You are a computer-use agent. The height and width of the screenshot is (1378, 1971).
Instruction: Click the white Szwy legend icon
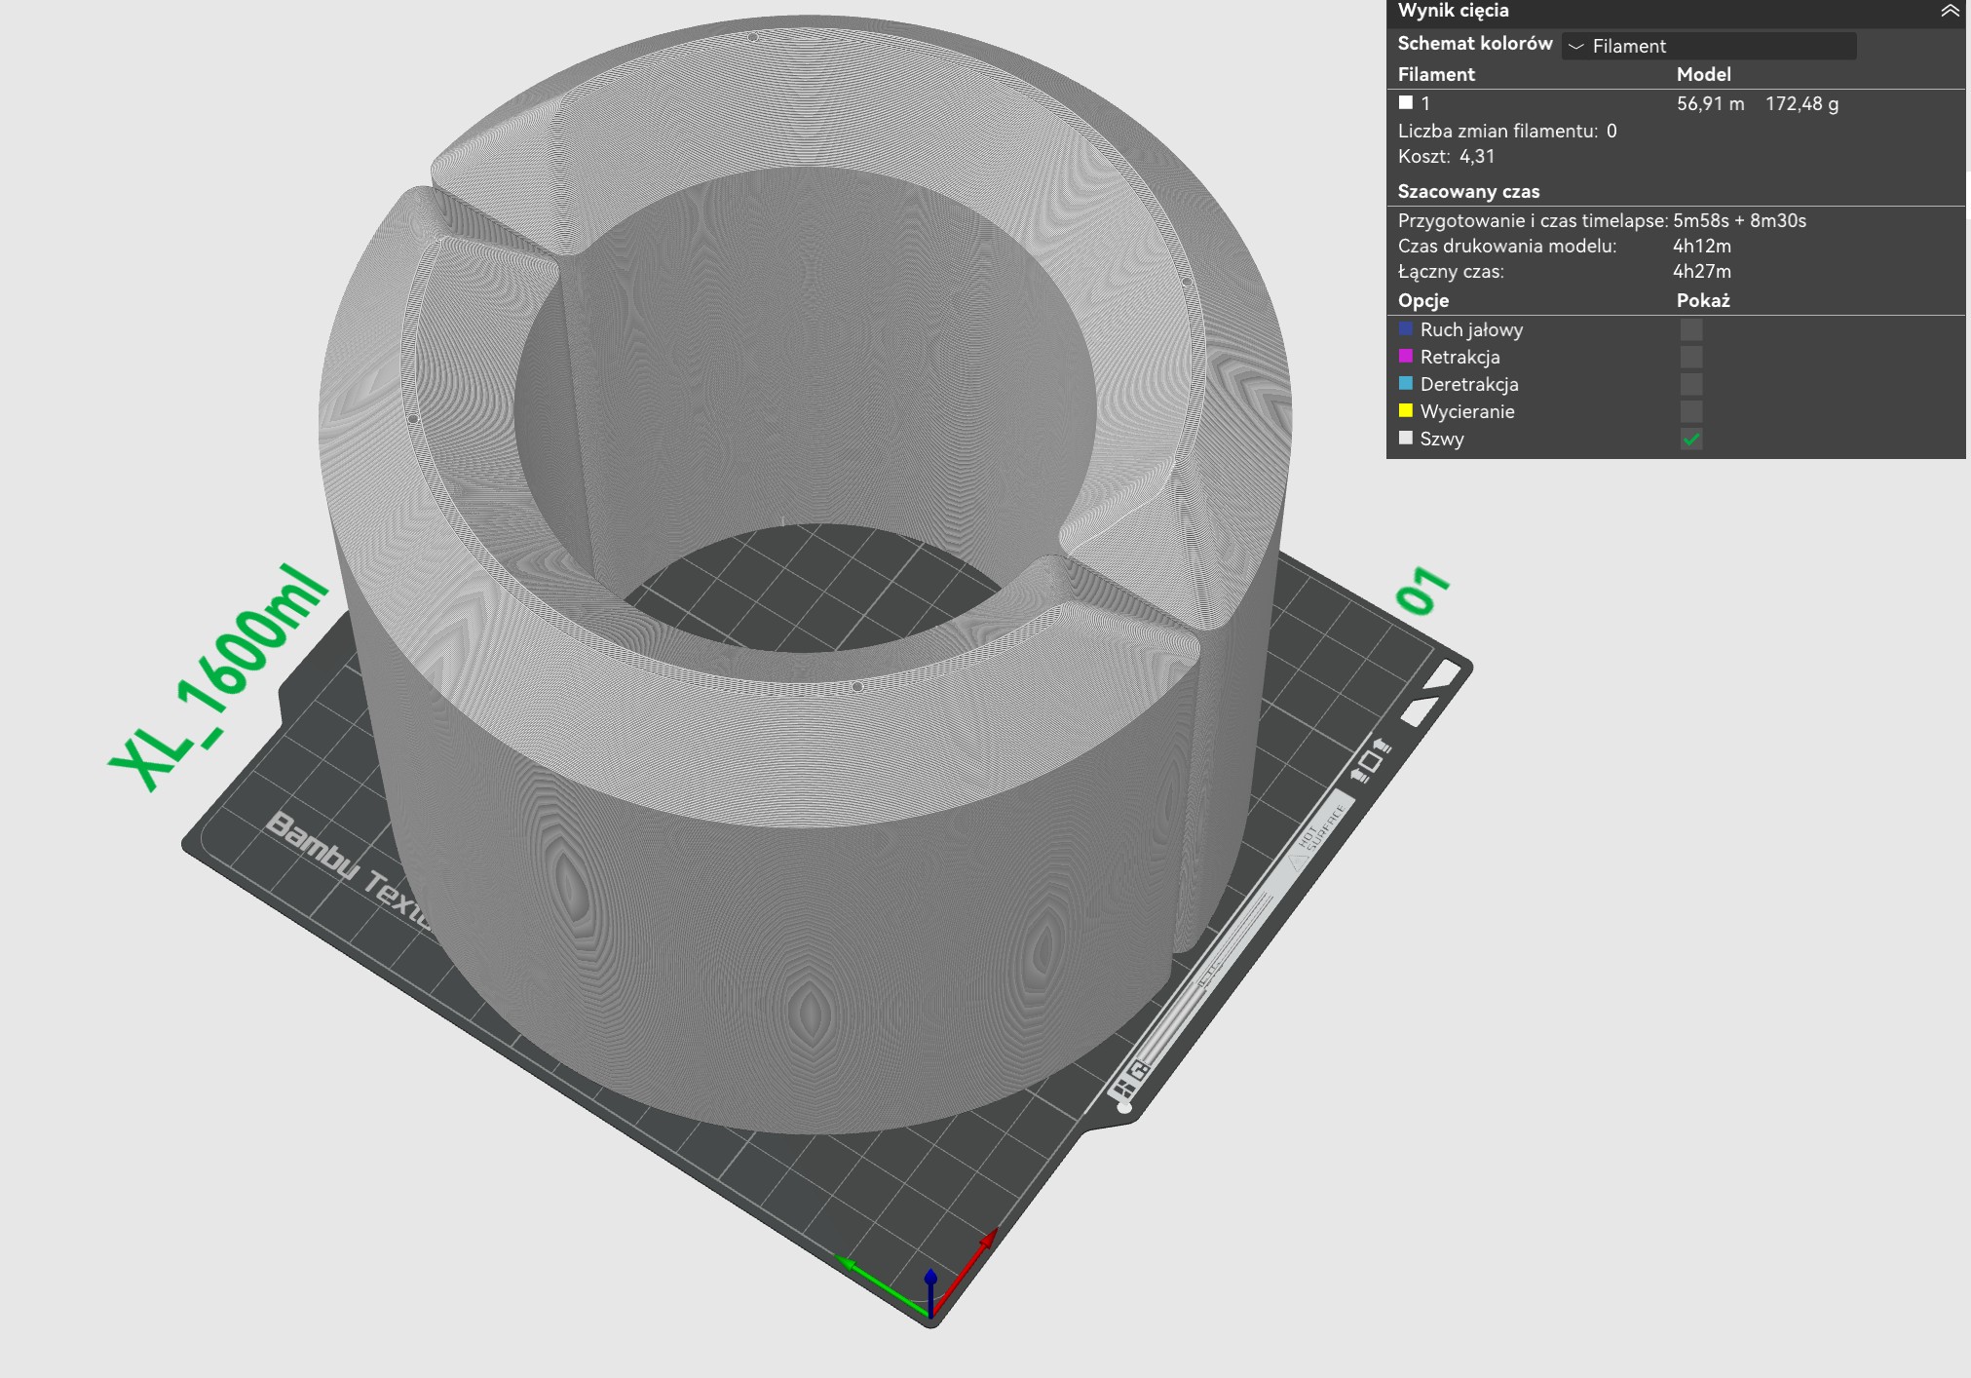coord(1406,438)
